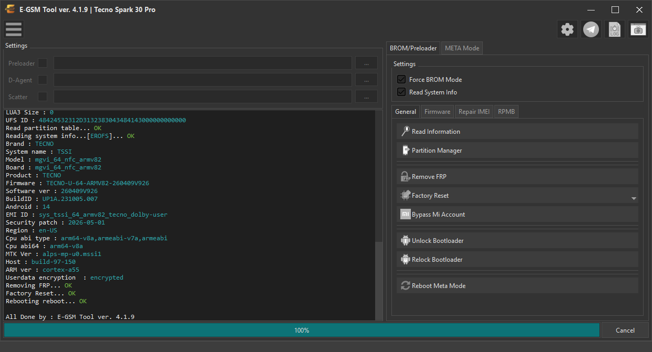
Task: Open the Repair IMEI tab
Action: [474, 112]
